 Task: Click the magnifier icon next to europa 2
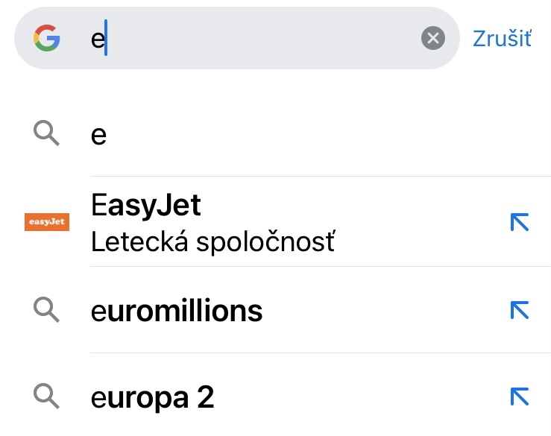pyautogui.click(x=46, y=396)
